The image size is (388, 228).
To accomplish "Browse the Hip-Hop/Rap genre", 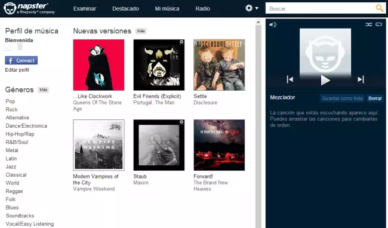I will [x=20, y=134].
